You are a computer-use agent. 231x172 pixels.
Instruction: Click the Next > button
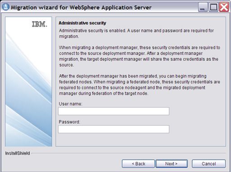[171, 163]
